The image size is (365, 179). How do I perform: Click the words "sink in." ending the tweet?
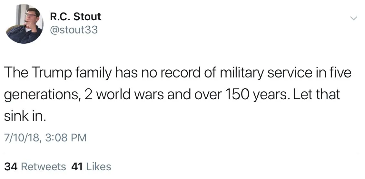coord(25,117)
